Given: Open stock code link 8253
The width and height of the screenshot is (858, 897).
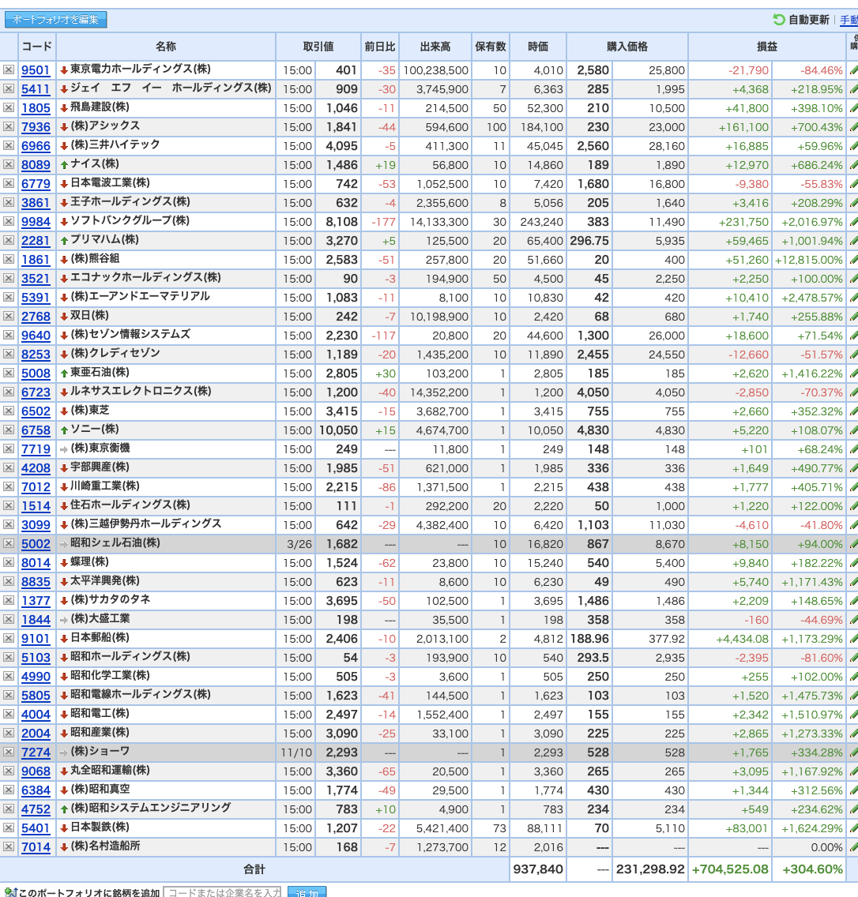Looking at the screenshot, I should coord(36,354).
